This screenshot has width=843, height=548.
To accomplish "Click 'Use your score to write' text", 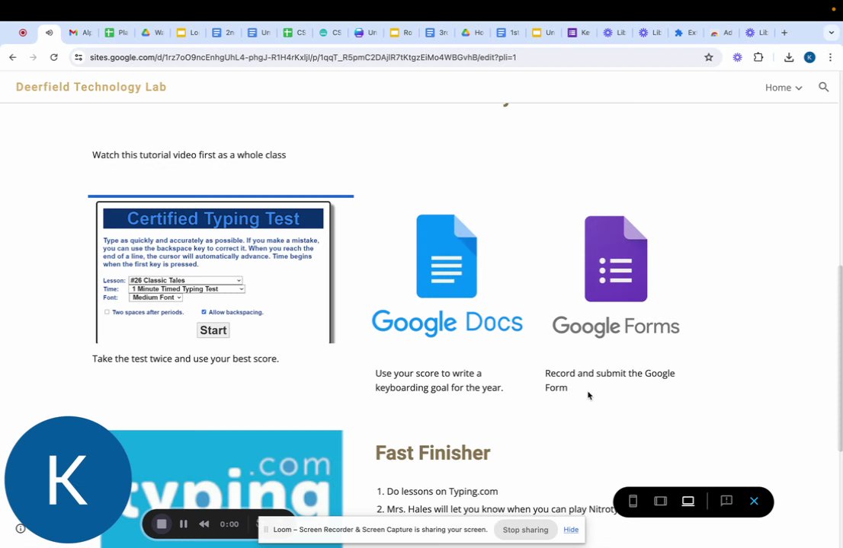I will point(439,380).
